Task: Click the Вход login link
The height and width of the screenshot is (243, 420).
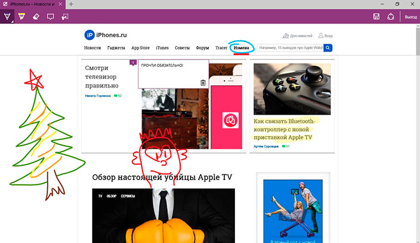Action: 326,35
